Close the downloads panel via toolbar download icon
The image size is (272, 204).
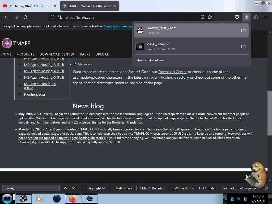[246, 17]
